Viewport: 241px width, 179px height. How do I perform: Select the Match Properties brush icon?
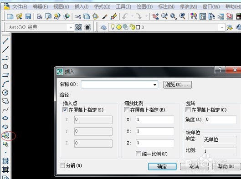pyautogui.click(x=105, y=16)
